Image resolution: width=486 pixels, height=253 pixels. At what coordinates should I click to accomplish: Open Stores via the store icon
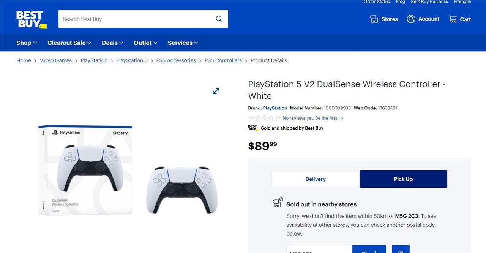pos(374,19)
